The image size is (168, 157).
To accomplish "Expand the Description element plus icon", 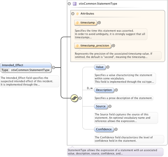I will tap(116, 90).
